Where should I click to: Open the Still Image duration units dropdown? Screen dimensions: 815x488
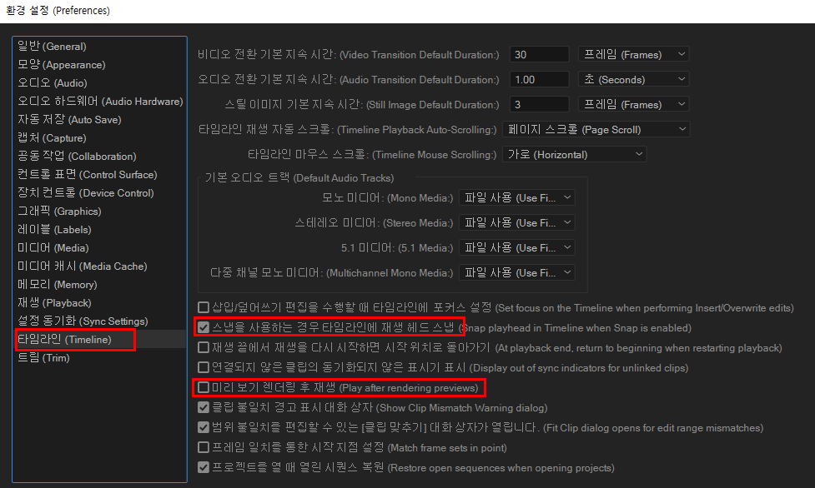point(633,103)
